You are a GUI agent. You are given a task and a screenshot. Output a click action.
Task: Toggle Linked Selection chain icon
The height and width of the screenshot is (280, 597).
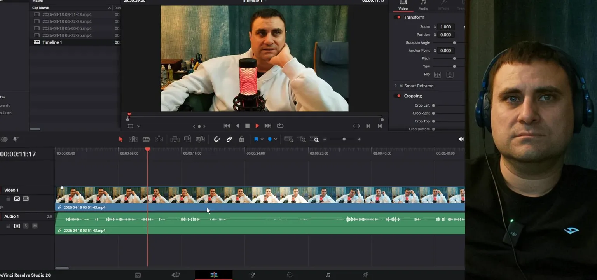click(229, 139)
